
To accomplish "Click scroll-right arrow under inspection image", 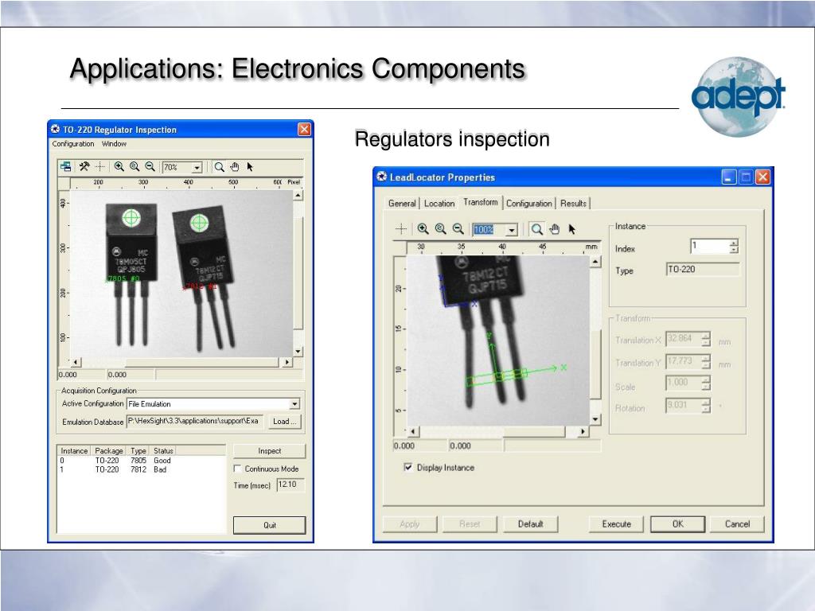I will (x=287, y=362).
